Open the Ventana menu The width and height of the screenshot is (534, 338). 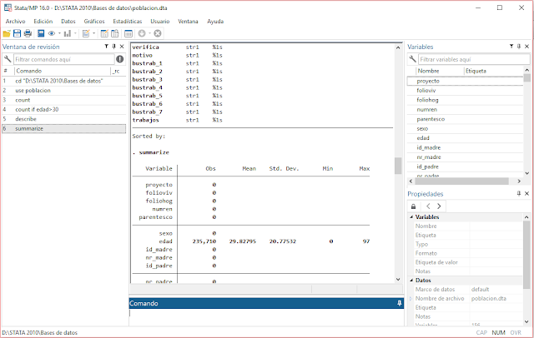188,22
